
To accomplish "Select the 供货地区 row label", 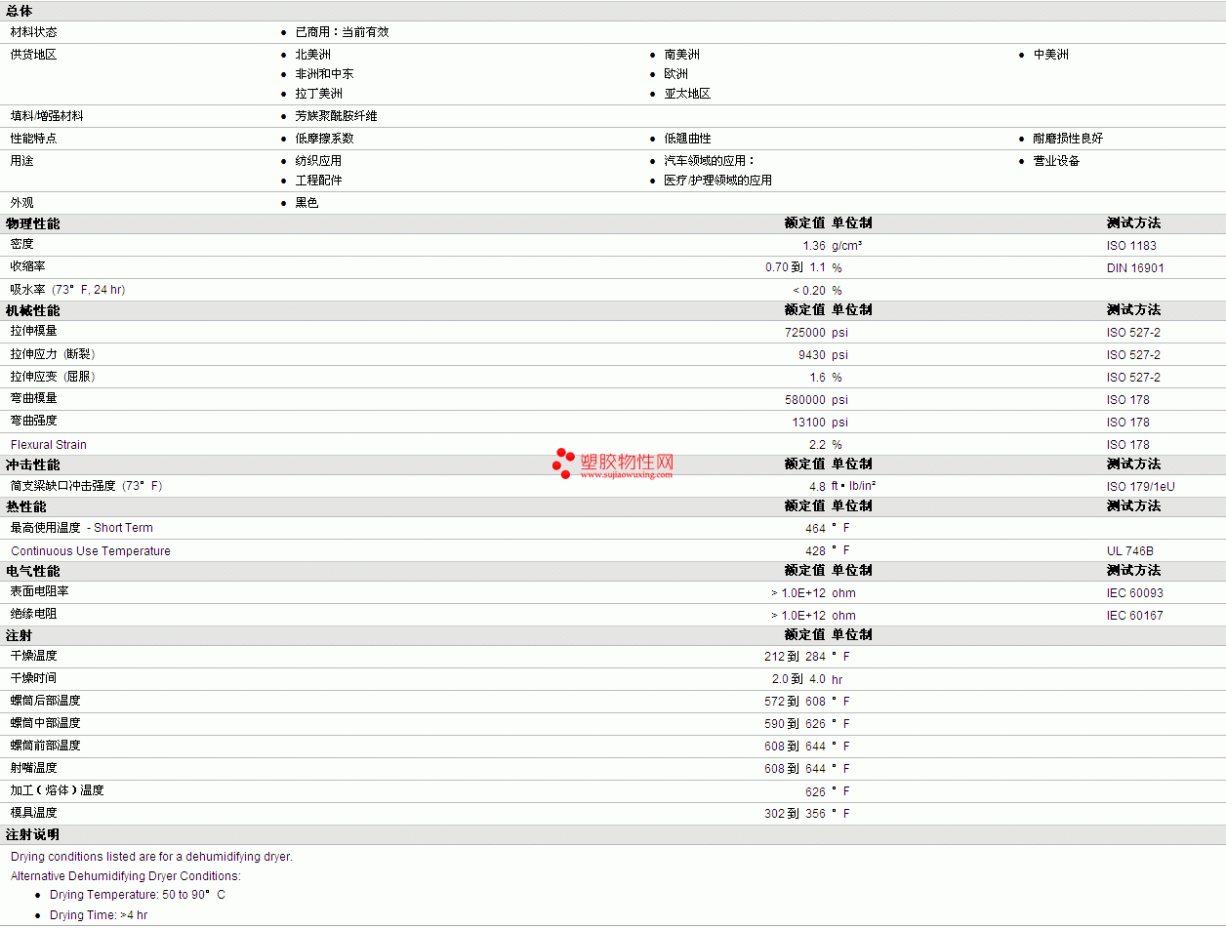I will tap(34, 55).
